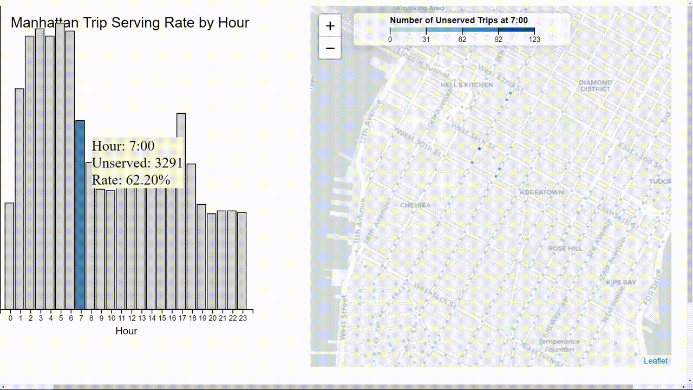The height and width of the screenshot is (390, 693).
Task: Activate the bar for hour 0
Action: click(9, 255)
